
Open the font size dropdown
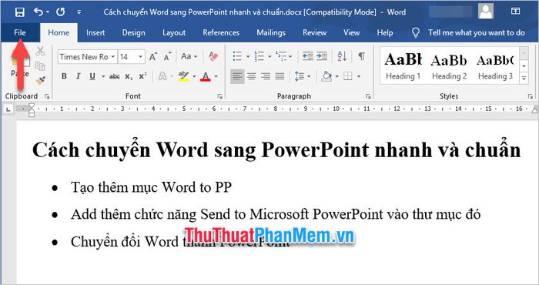(x=141, y=57)
